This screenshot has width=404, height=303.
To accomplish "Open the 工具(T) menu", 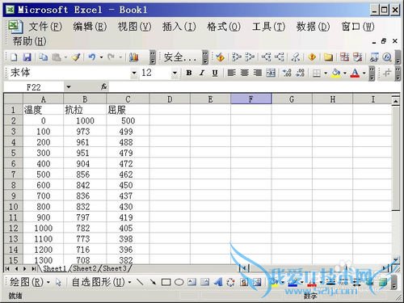I will click(268, 27).
